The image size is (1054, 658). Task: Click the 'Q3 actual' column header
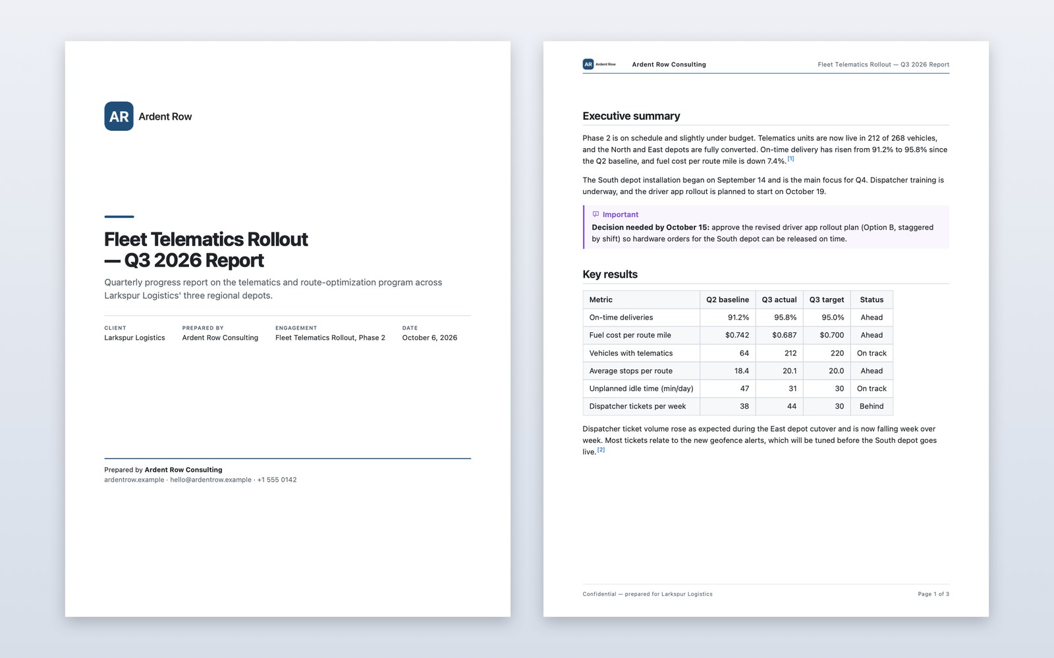tap(779, 299)
